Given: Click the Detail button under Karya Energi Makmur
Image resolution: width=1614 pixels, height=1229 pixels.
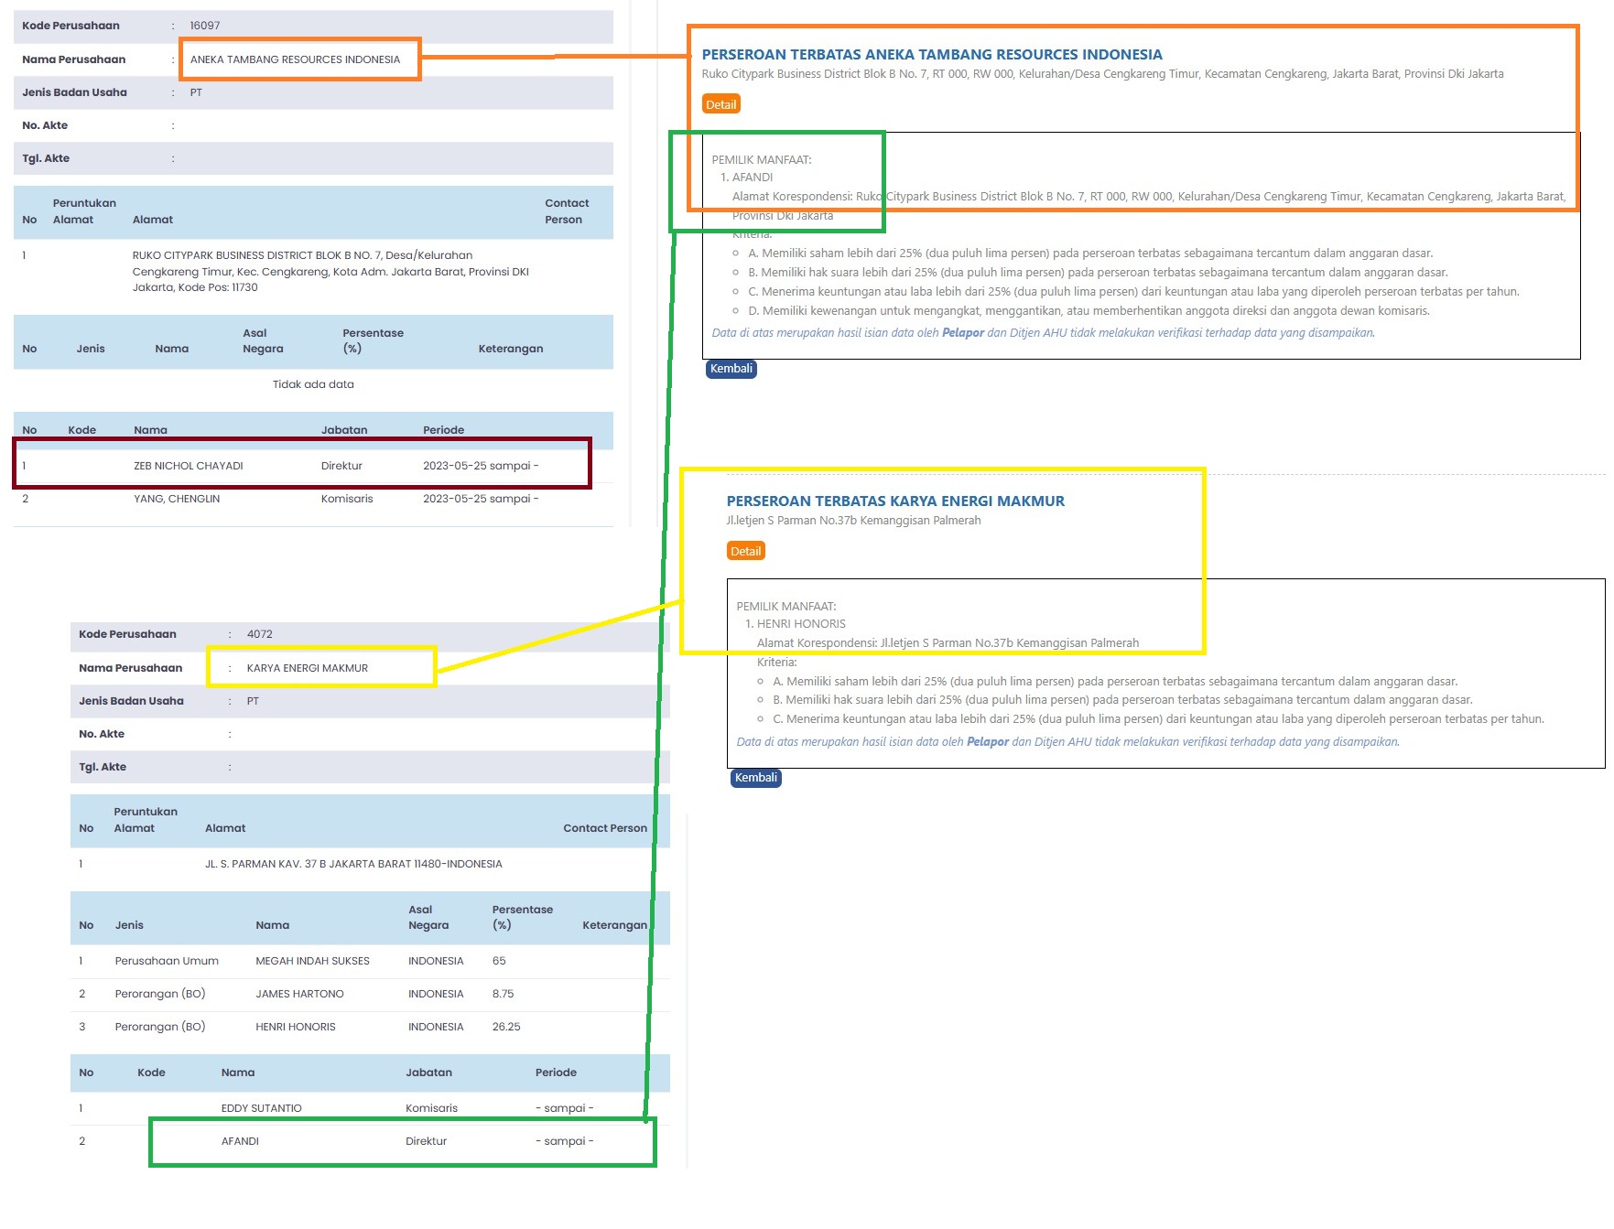Looking at the screenshot, I should (x=745, y=551).
